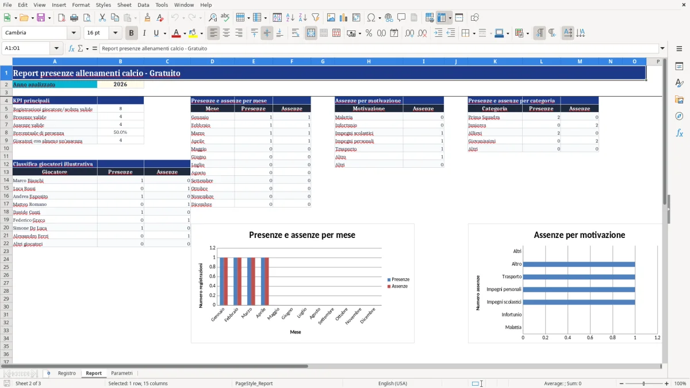The height and width of the screenshot is (388, 690).
Task: Toggle Align Left
Action: click(x=214, y=33)
